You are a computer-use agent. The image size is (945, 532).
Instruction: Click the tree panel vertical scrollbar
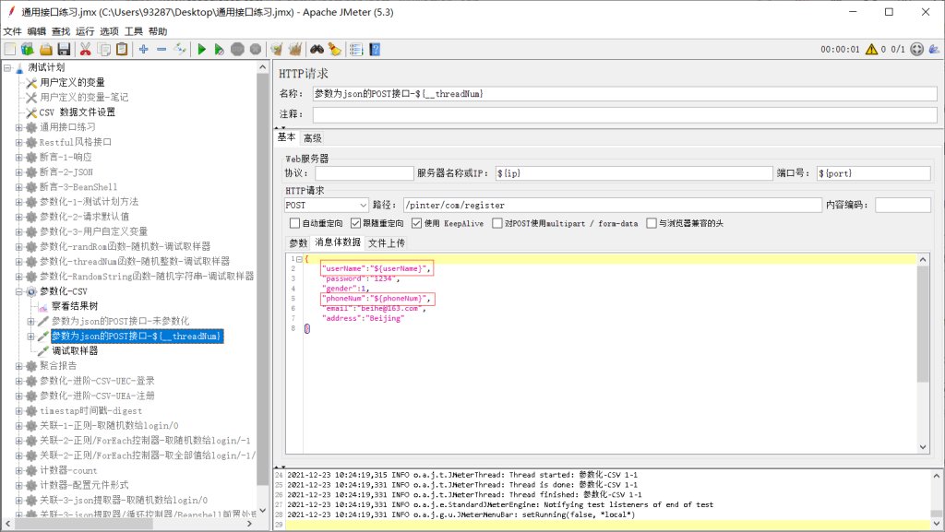(x=262, y=280)
